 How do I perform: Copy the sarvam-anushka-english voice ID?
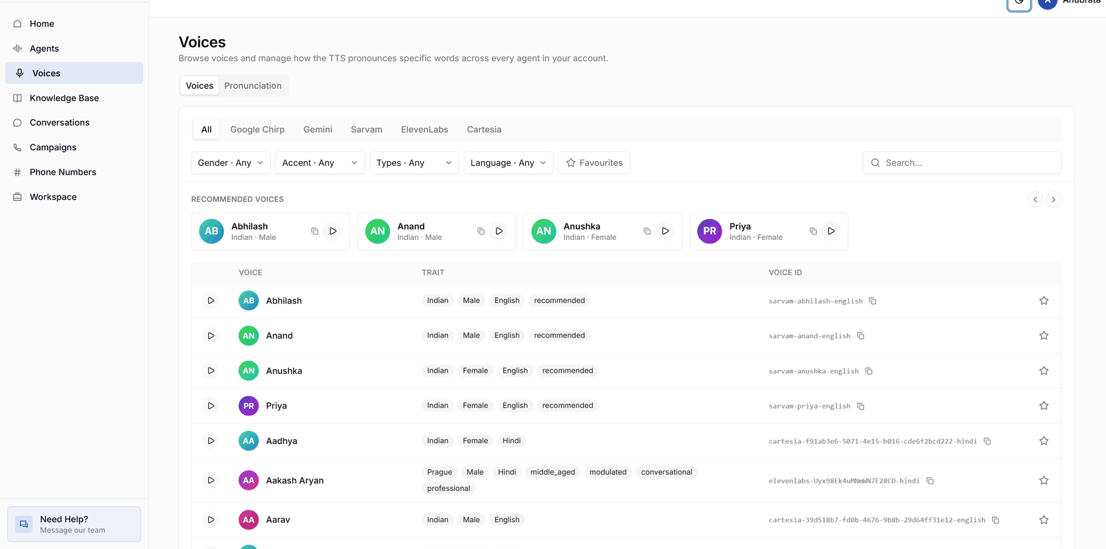tap(869, 371)
